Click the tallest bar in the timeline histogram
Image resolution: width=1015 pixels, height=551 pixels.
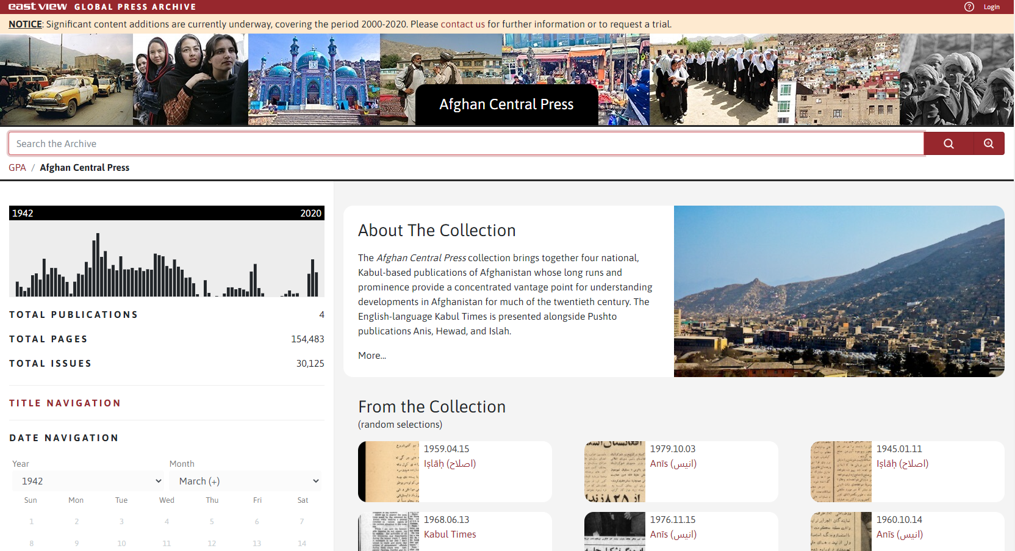pos(98,265)
